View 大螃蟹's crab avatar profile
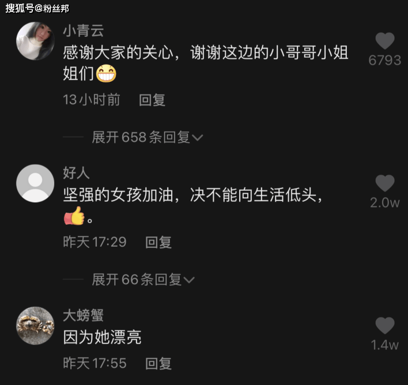The height and width of the screenshot is (385, 408). (35, 326)
